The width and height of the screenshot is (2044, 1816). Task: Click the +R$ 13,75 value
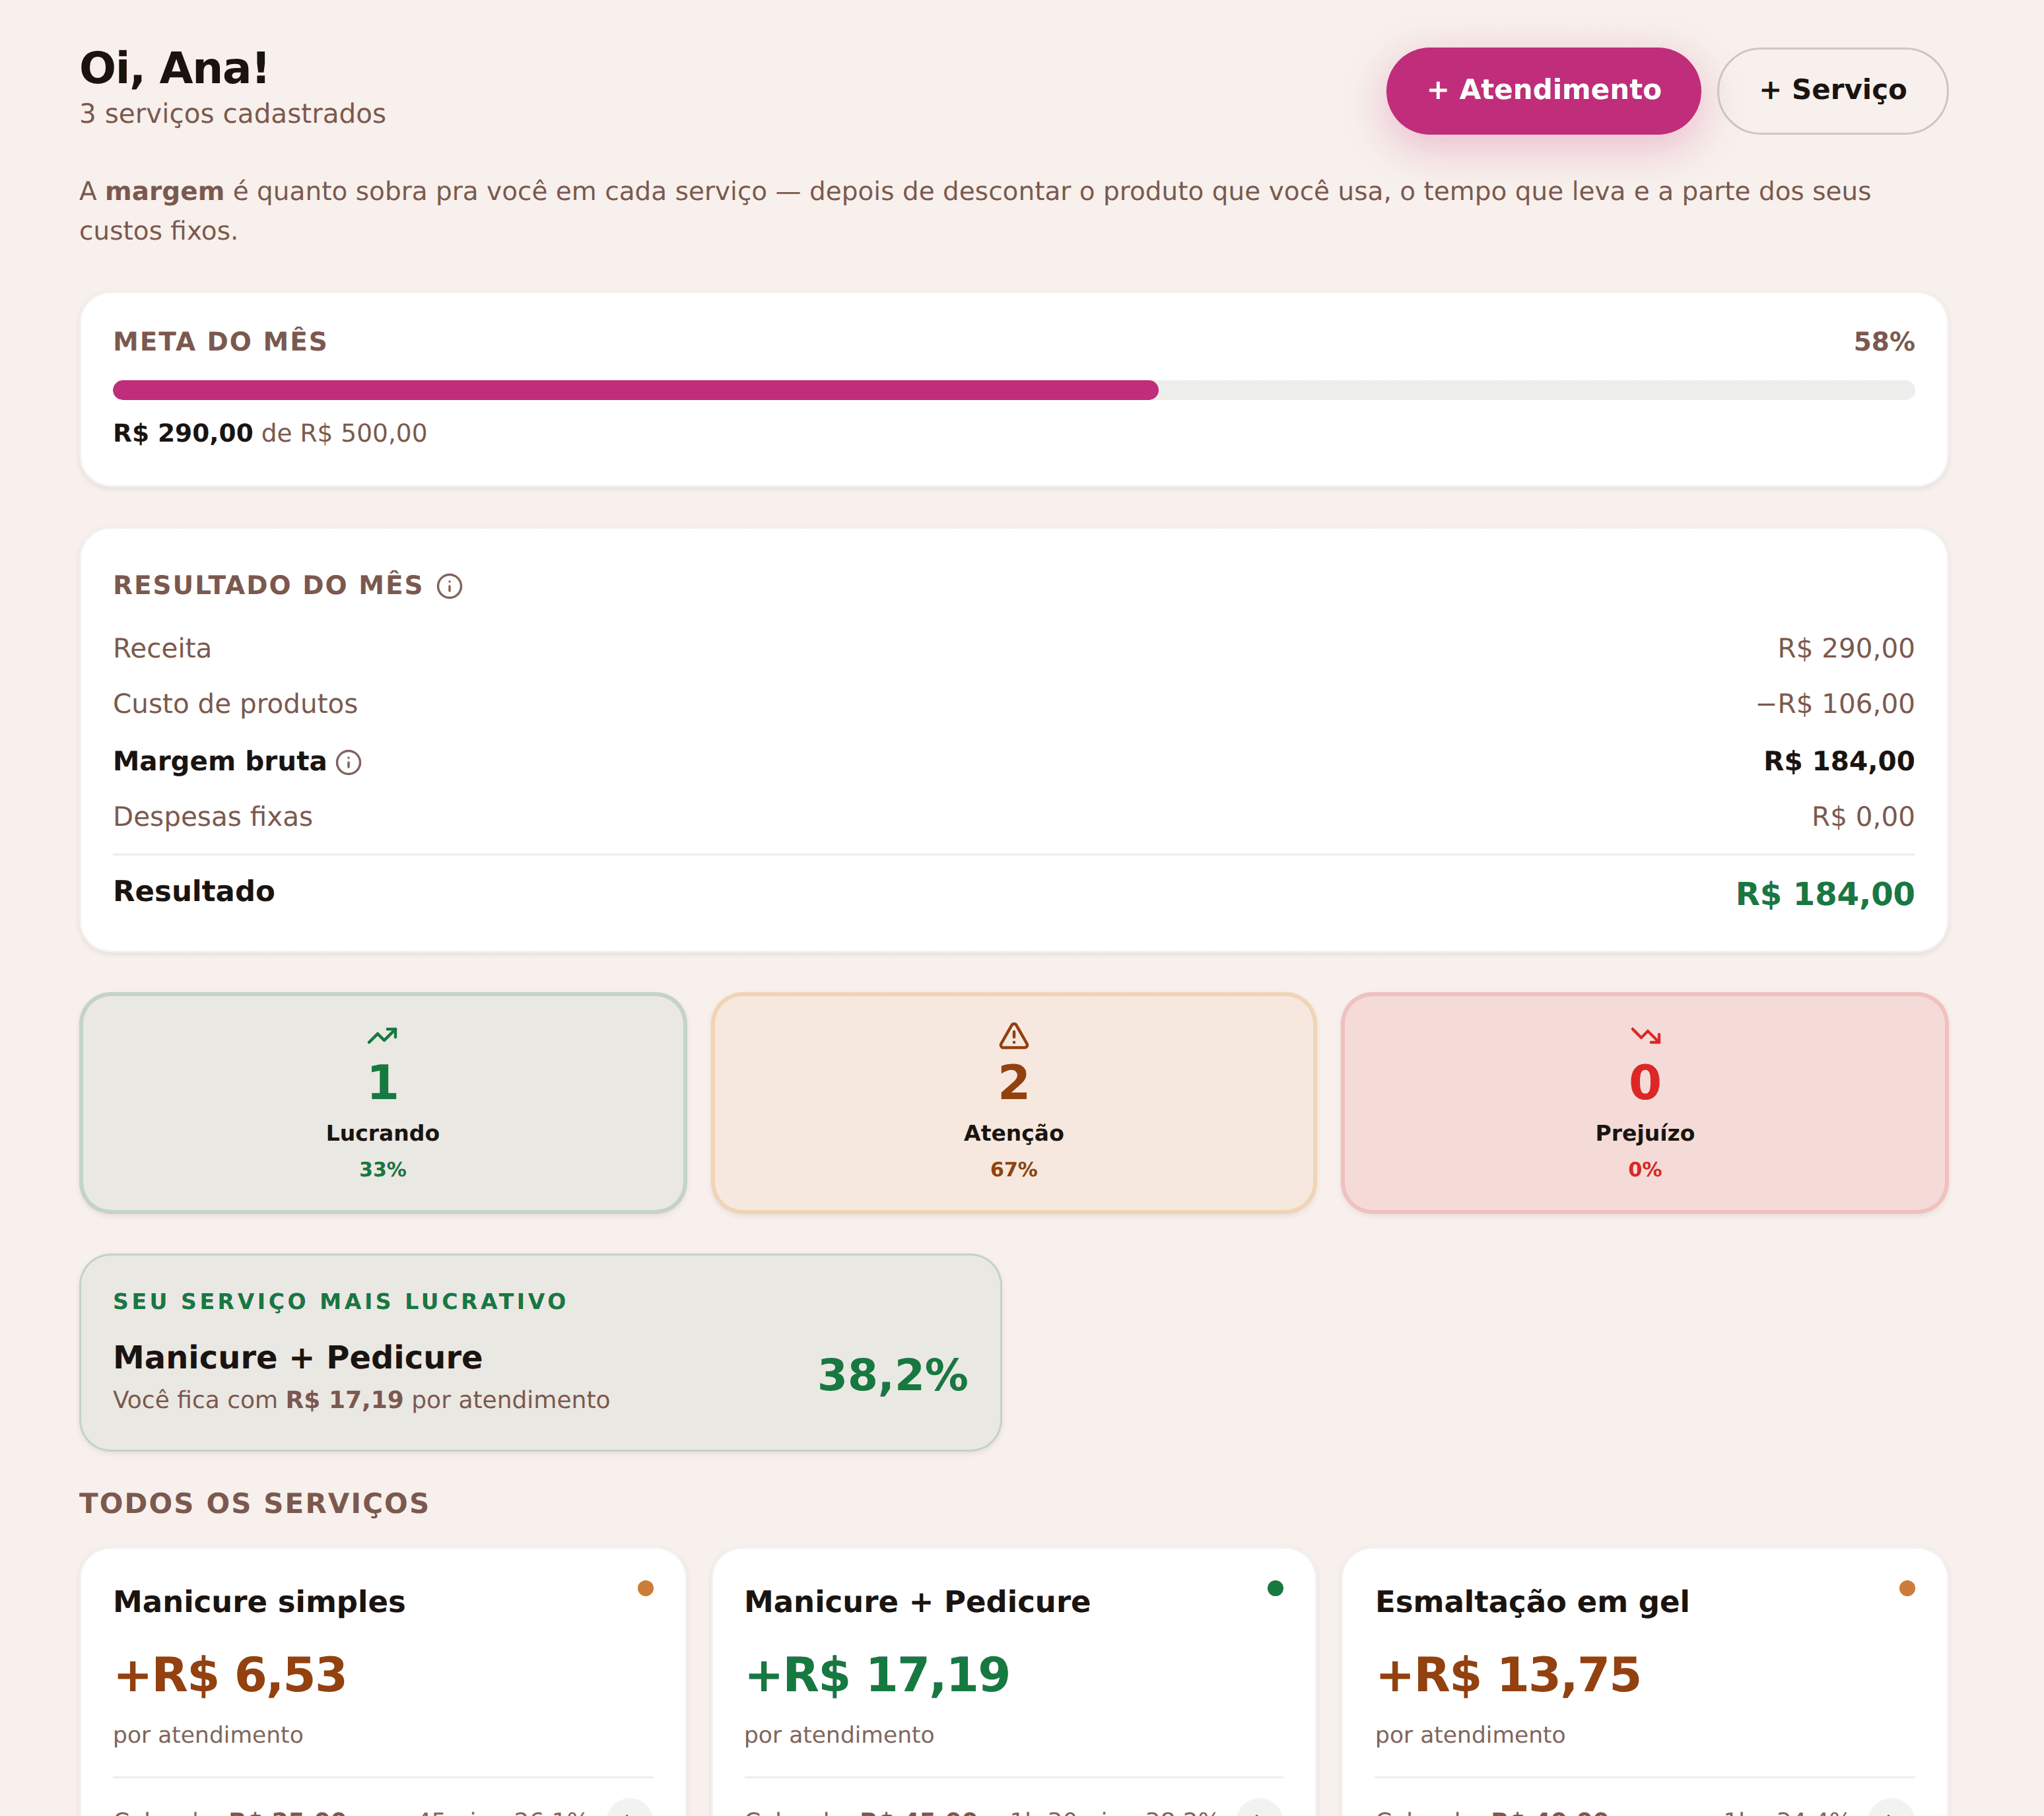[x=1508, y=1675]
